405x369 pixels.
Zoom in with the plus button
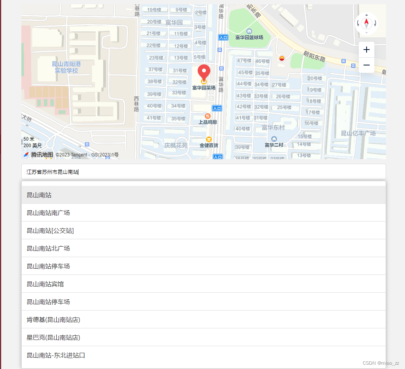366,50
